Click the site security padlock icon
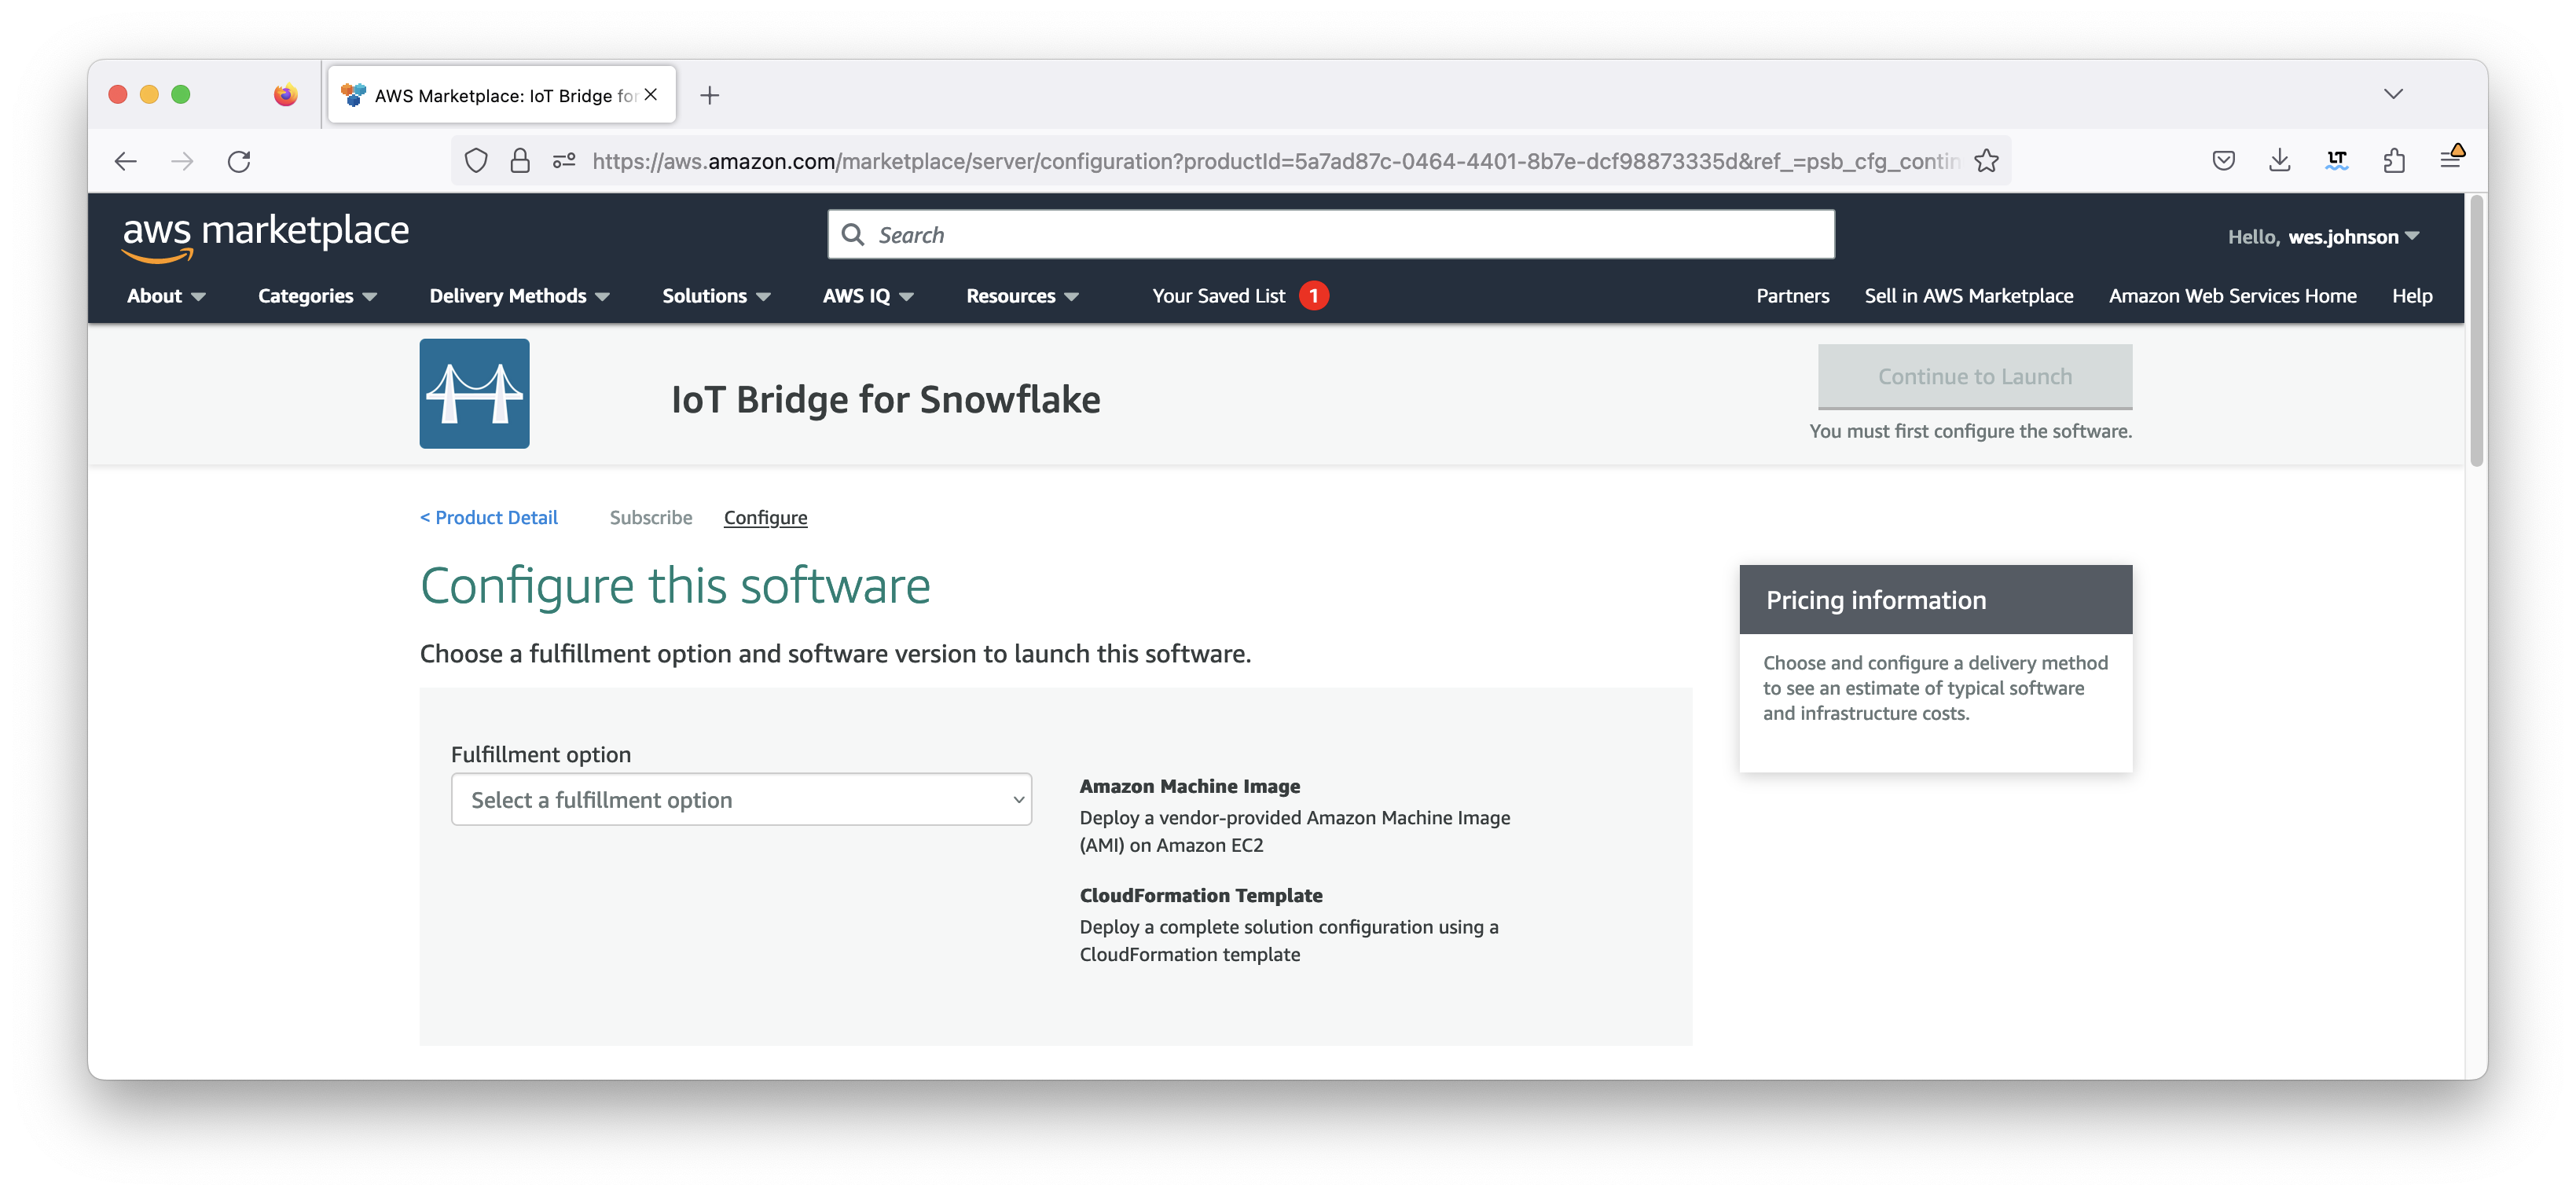Screen dimensions: 2576x1196 click(x=520, y=161)
